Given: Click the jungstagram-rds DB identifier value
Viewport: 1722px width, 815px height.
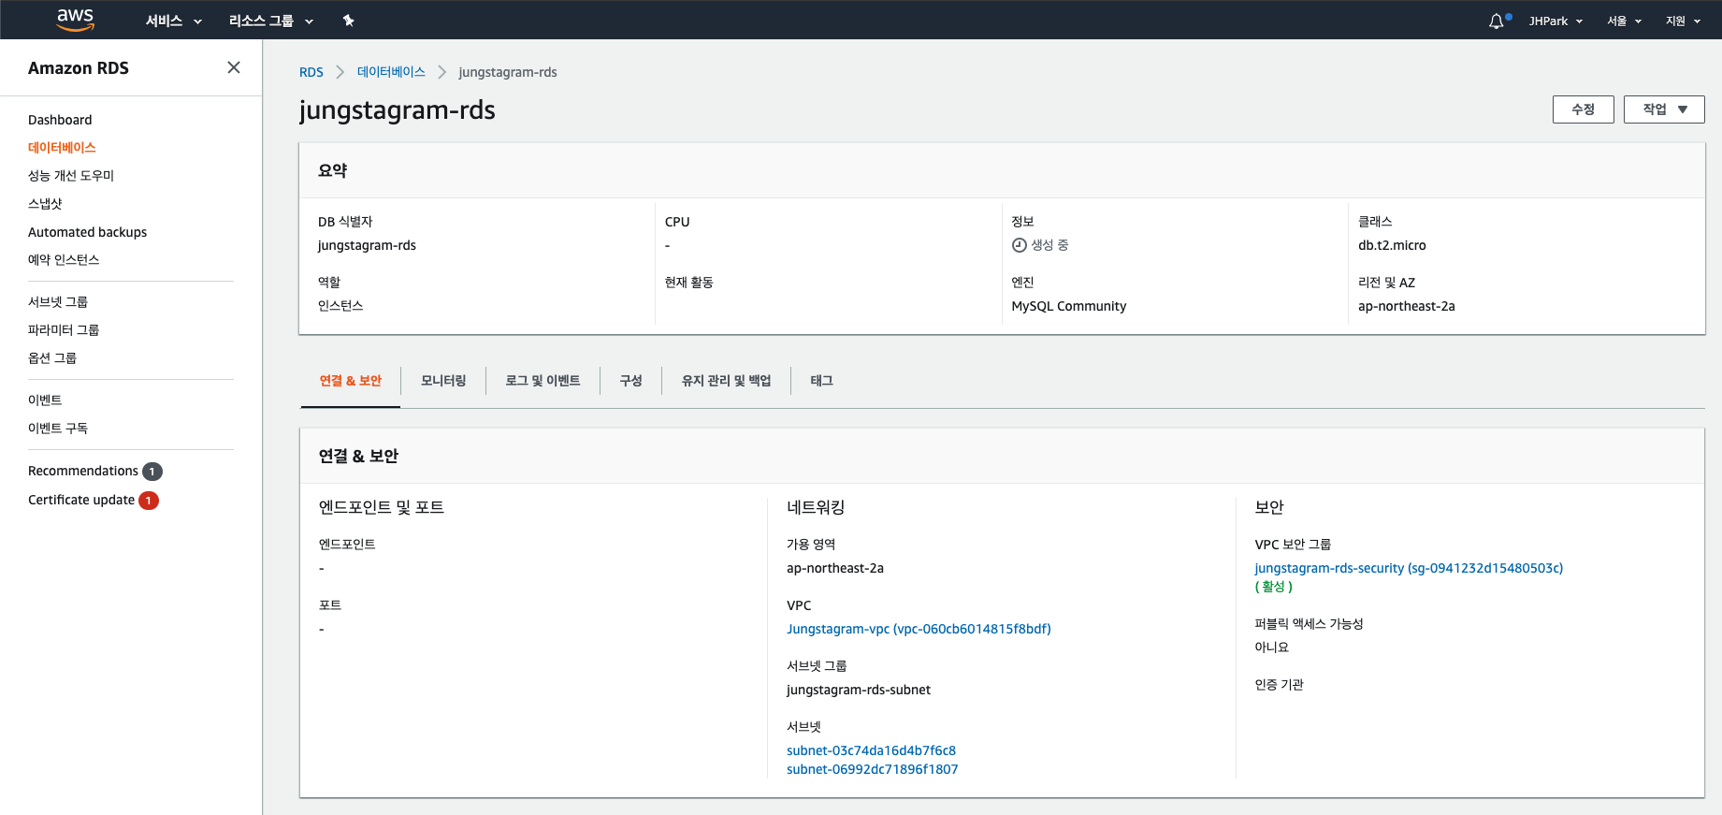Looking at the screenshot, I should 367,245.
